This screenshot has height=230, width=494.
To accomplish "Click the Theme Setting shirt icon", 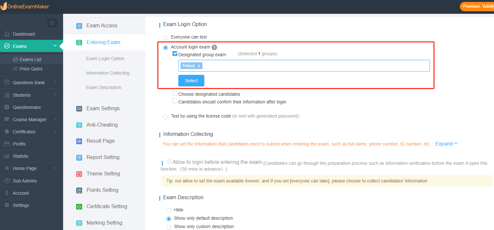I will [x=79, y=174].
